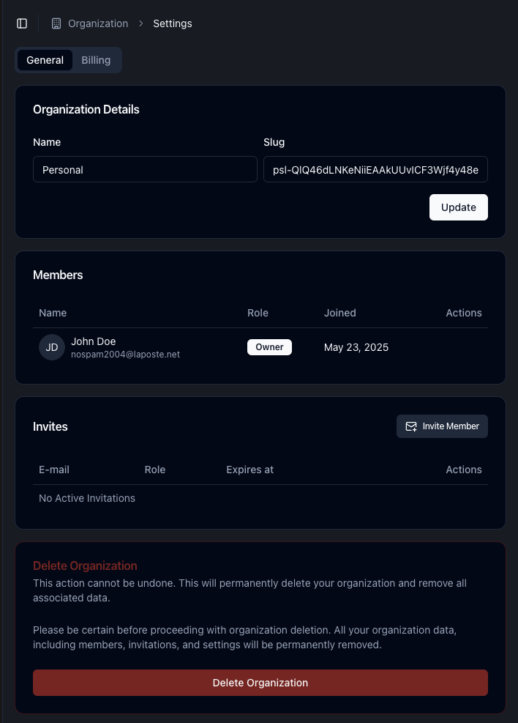Click the May 23, 2025 joined date
Screen dimensions: 518x723
coord(356,347)
